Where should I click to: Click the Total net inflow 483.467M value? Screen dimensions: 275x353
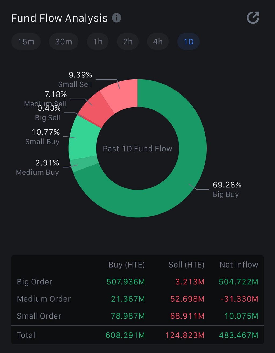point(238,335)
